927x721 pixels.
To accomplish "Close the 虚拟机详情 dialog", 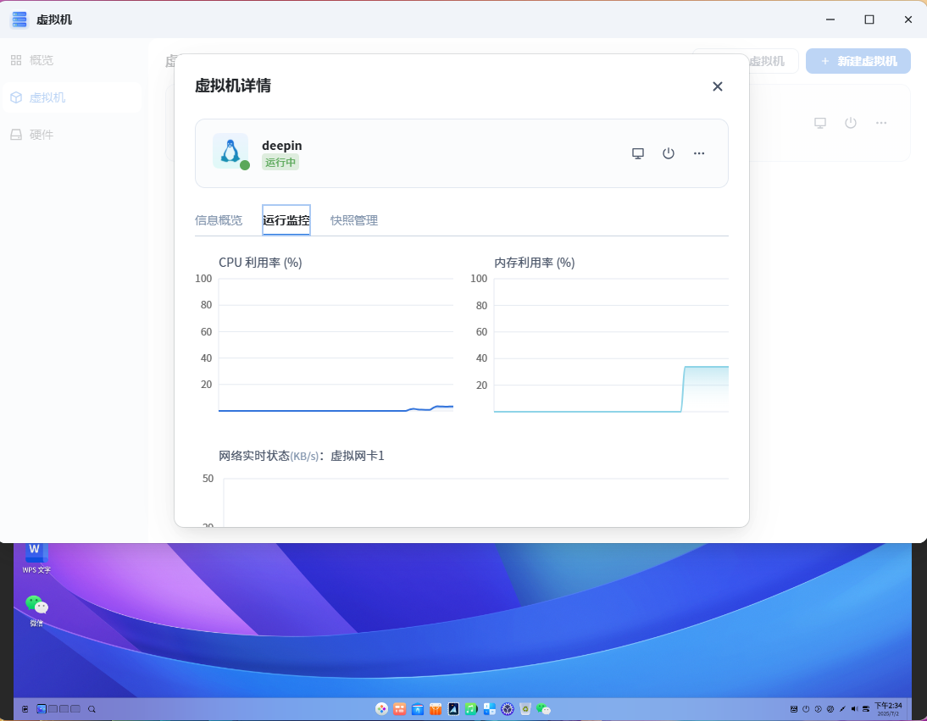I will click(x=718, y=86).
